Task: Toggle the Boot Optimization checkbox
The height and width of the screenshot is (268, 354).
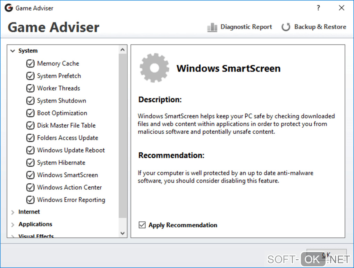Action: point(30,113)
